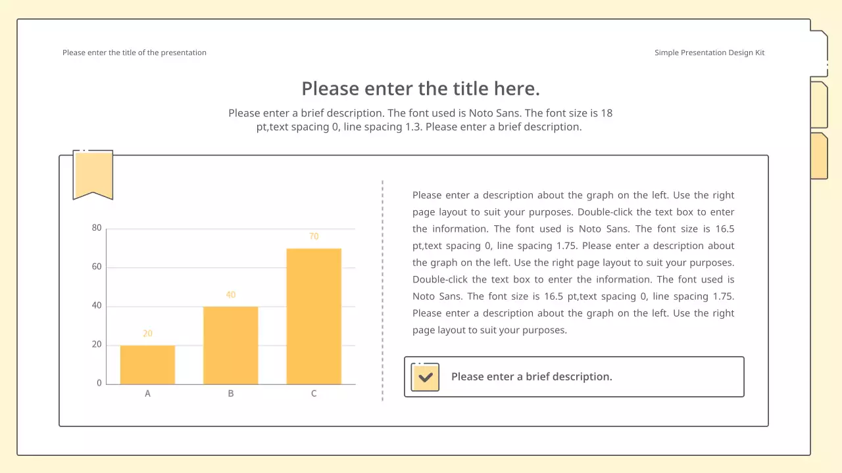Select the bottom darker-yellow side tab
The width and height of the screenshot is (842, 473).
(x=818, y=156)
